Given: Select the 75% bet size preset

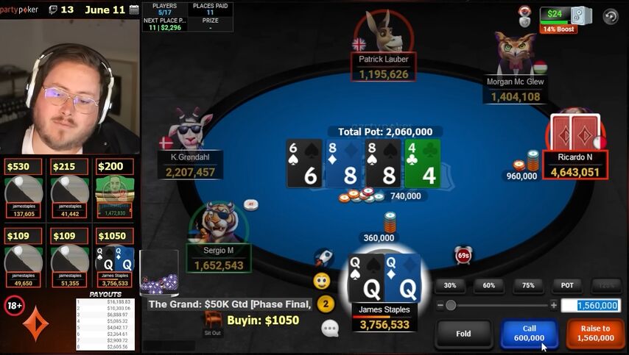Looking at the screenshot, I should click(x=528, y=285).
